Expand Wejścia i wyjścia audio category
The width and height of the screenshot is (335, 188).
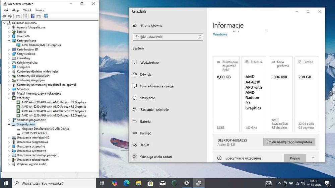click(9, 164)
